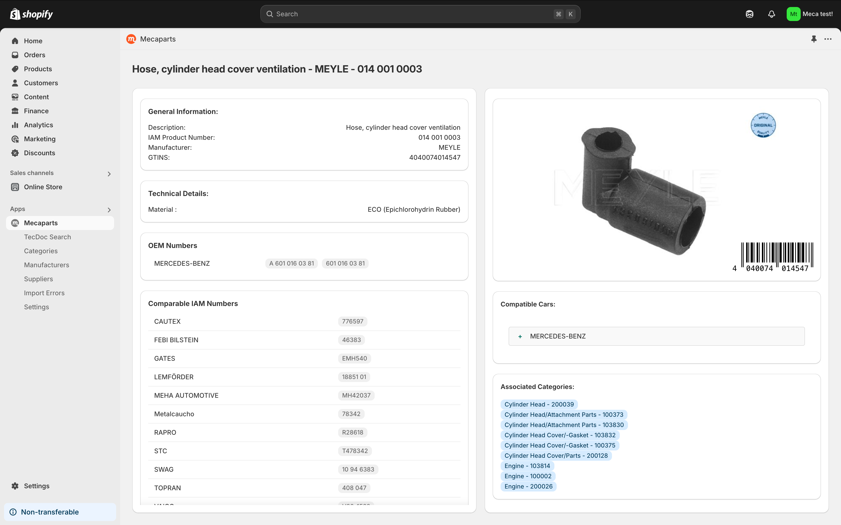Click the Marketing target icon

tap(15, 139)
